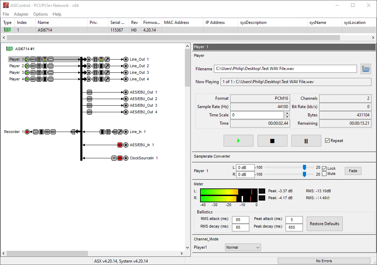
Task: Click the Serial column header
Action: pos(118,23)
